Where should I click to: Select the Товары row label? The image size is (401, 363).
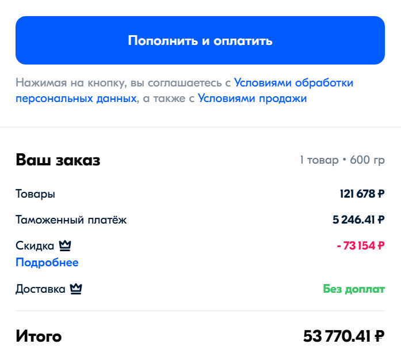click(x=35, y=194)
